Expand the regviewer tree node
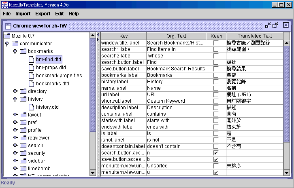Screen dimensions: 294x188 coord(15,137)
